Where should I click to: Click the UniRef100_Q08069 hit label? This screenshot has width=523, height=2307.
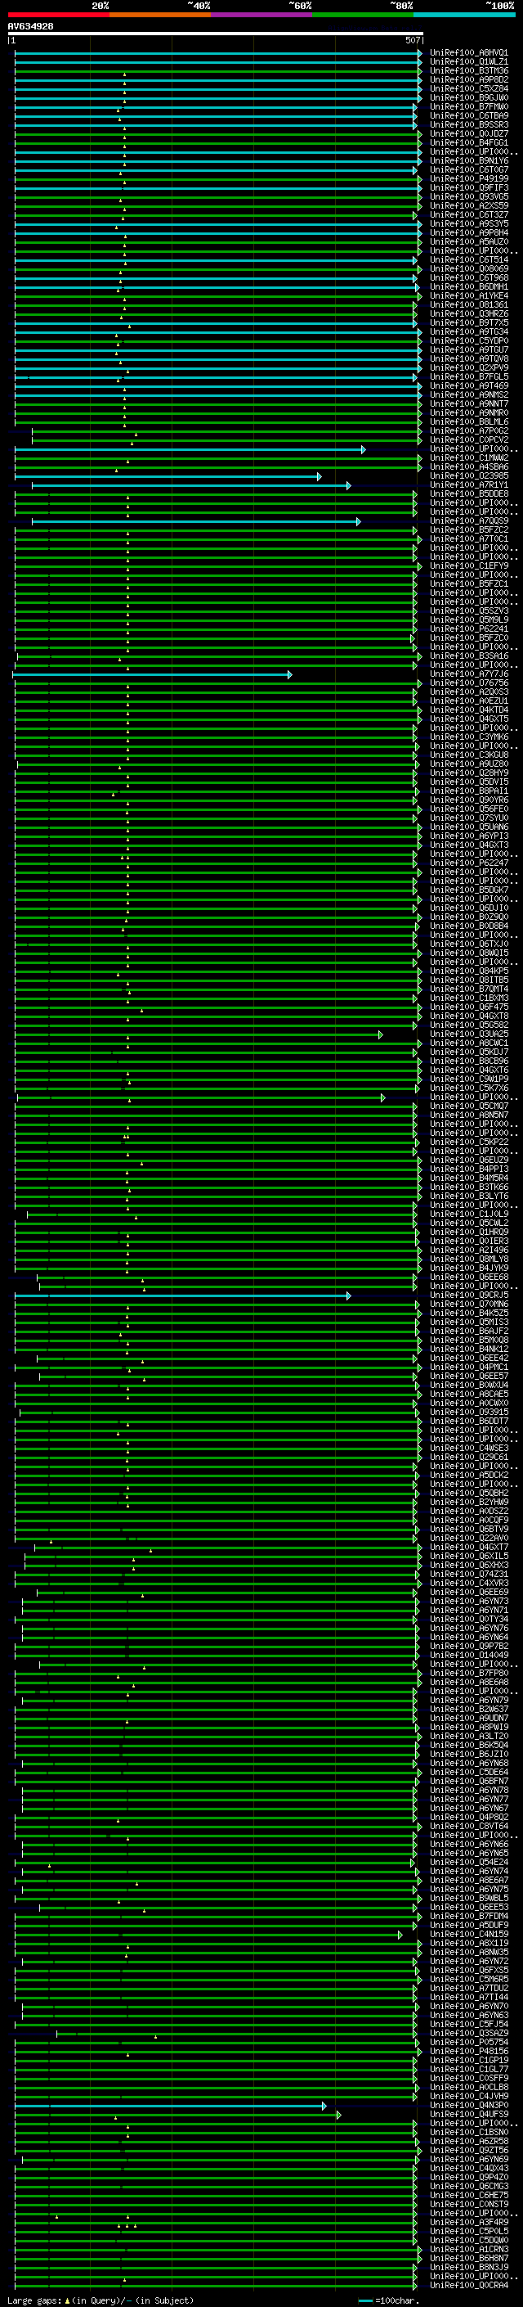coord(468,268)
